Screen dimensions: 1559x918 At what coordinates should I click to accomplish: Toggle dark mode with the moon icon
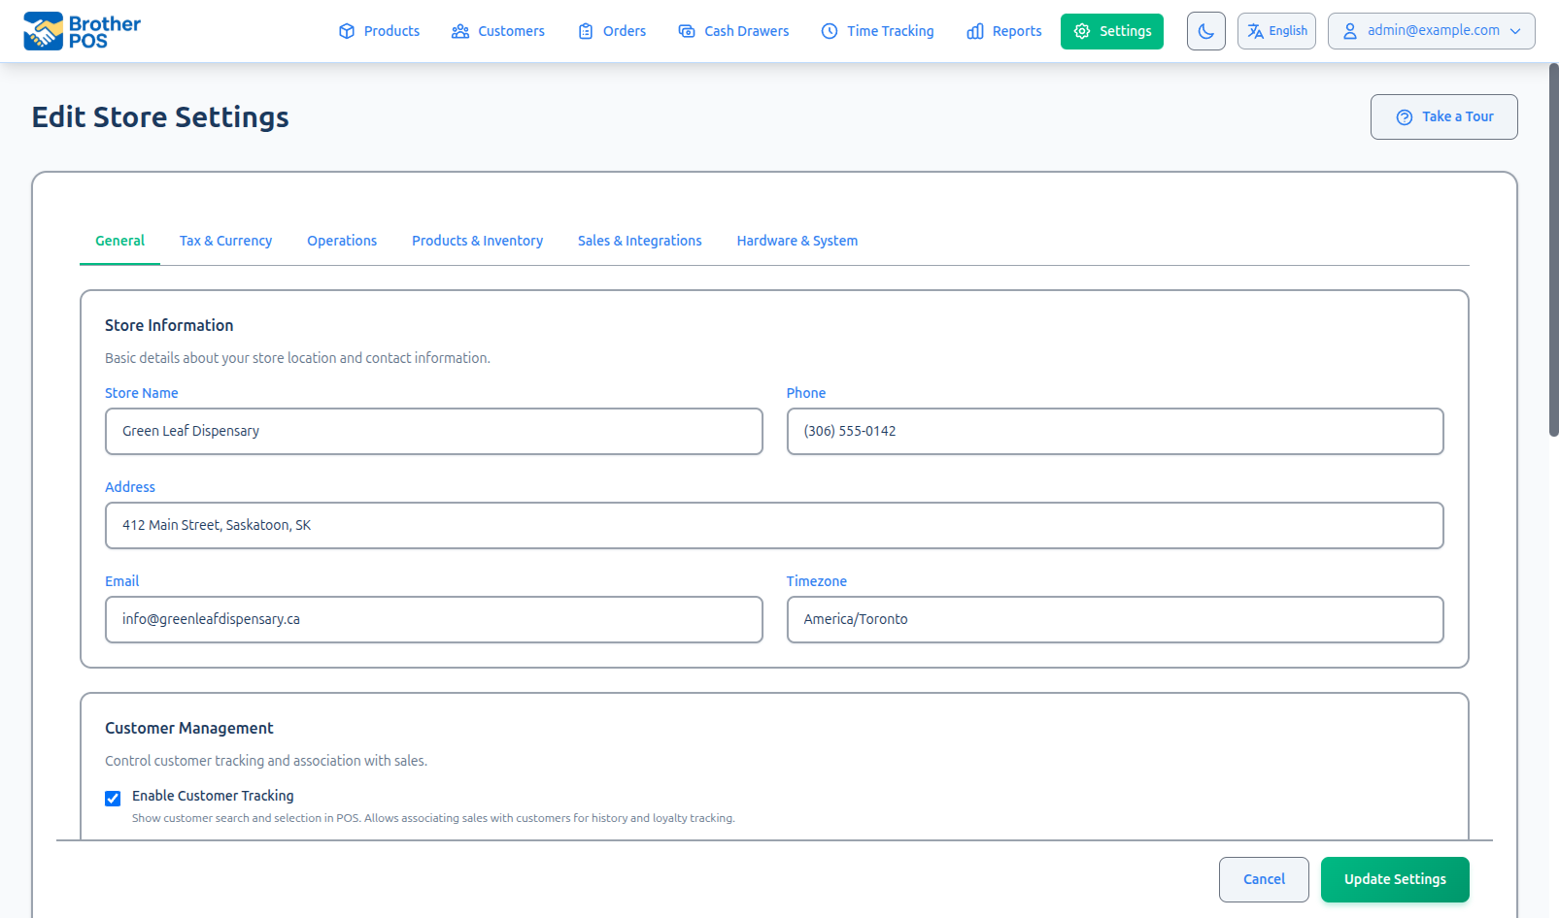point(1205,30)
